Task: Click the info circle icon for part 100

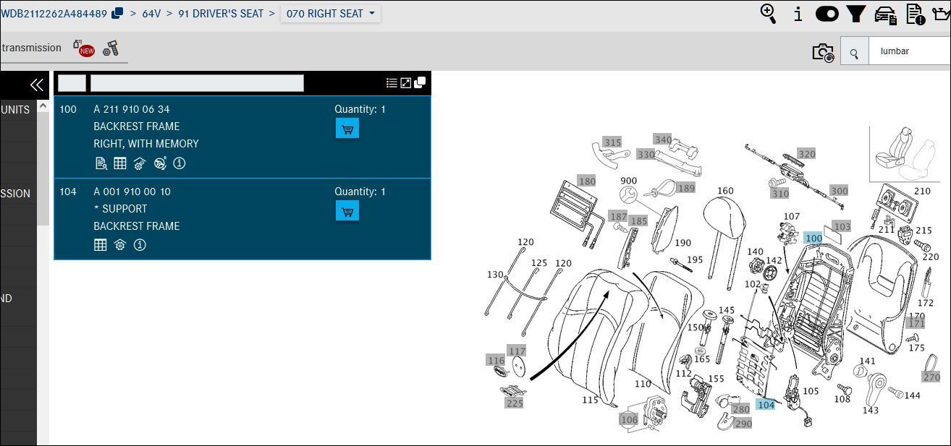Action: (x=179, y=163)
